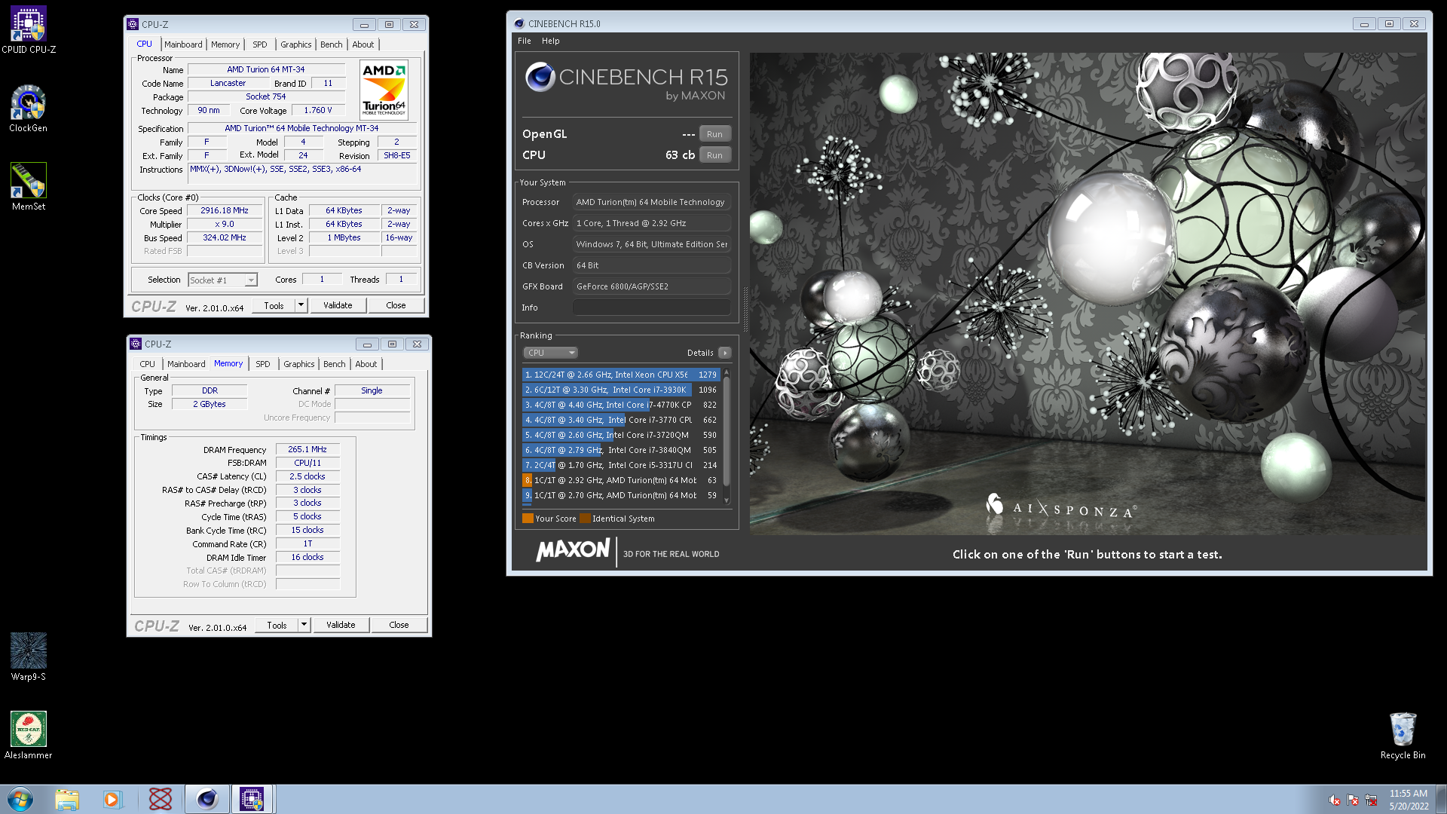Open the Socket #1 selection dropdown
The height and width of the screenshot is (814, 1447).
223,280
